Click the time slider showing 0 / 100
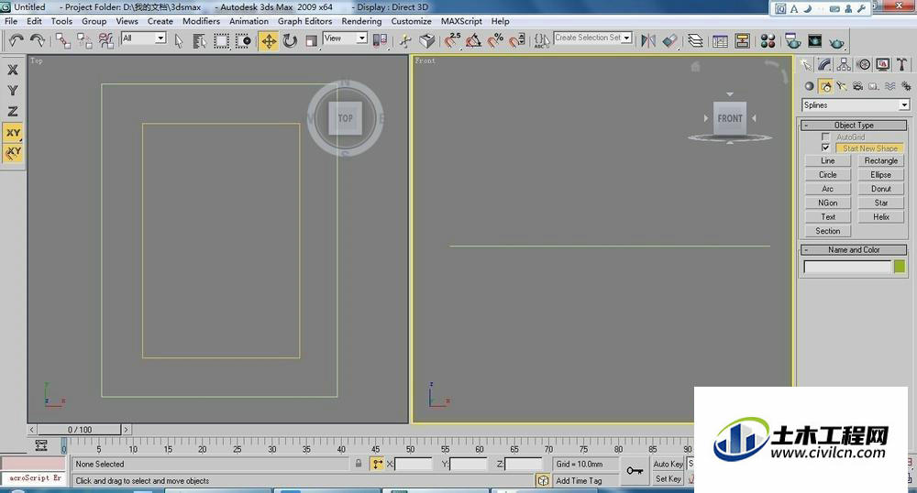The image size is (917, 493). click(x=80, y=430)
